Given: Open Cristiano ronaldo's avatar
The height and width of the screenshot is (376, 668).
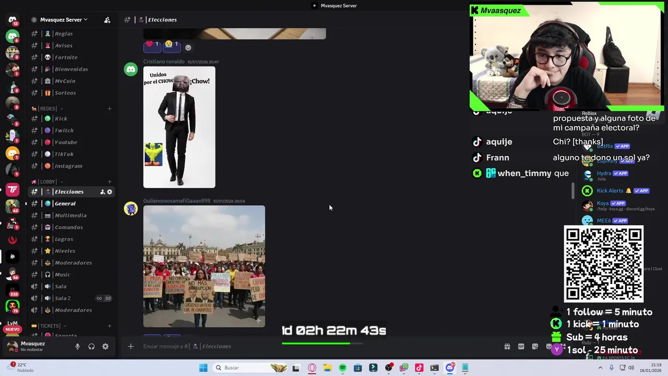Looking at the screenshot, I should (x=130, y=69).
